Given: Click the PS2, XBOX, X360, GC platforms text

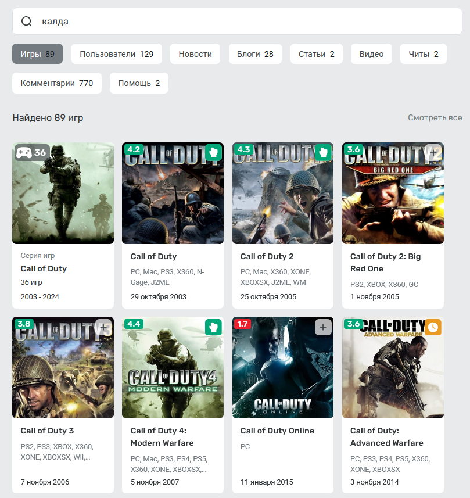Looking at the screenshot, I should pyautogui.click(x=384, y=284).
